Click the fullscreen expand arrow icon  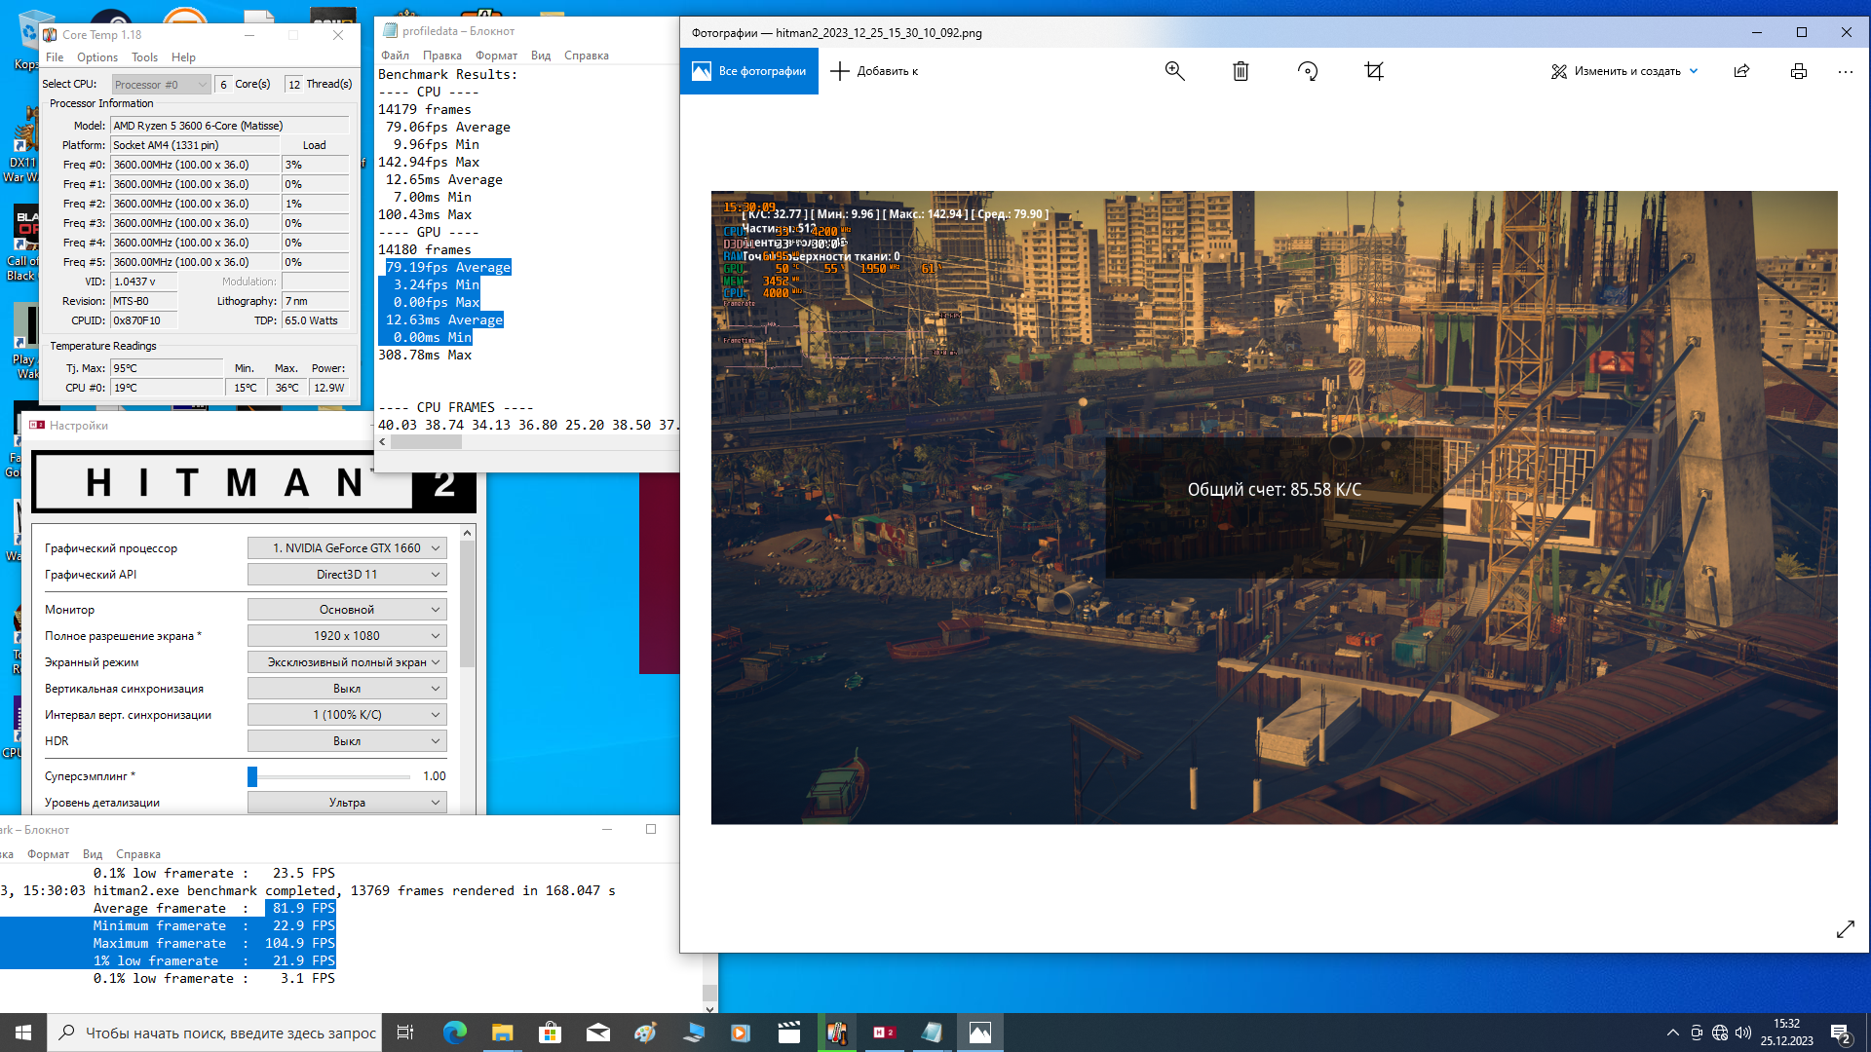coord(1845,929)
